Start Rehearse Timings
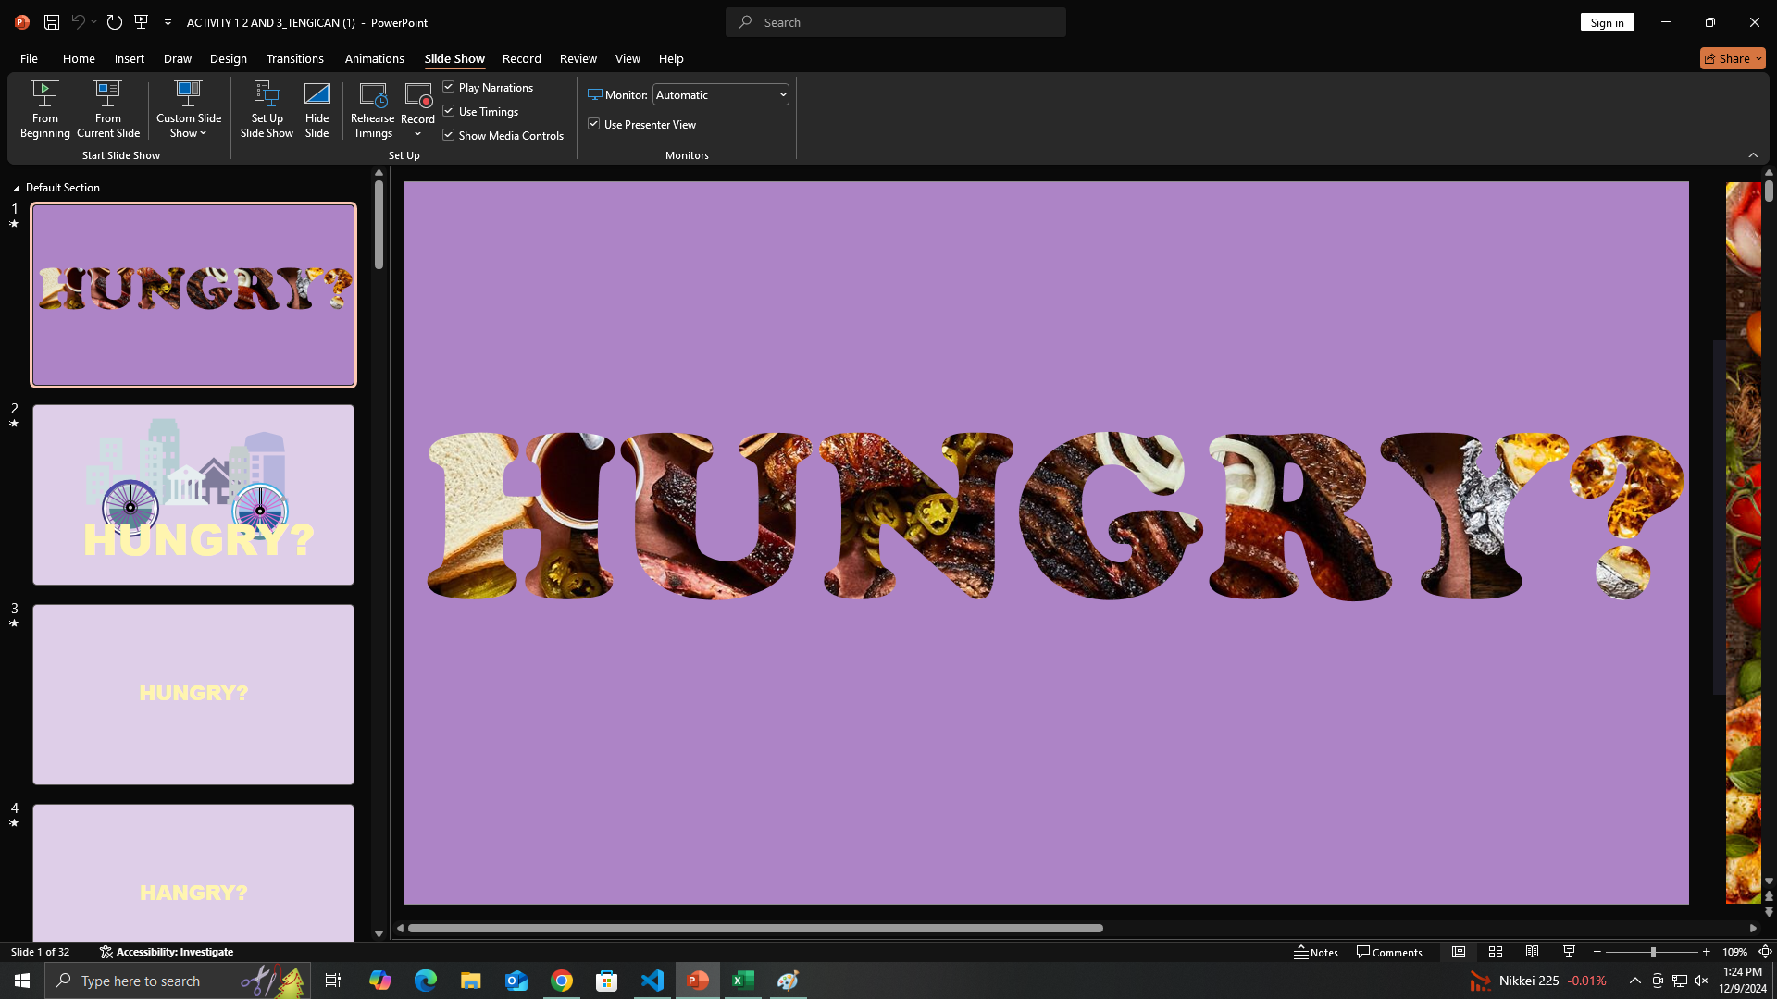The height and width of the screenshot is (999, 1777). [373, 108]
